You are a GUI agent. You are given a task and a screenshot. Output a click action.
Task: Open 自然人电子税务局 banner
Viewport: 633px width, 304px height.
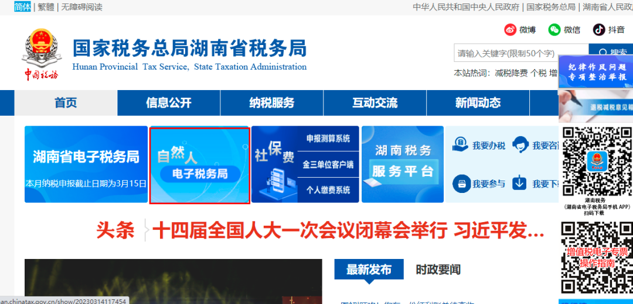coord(199,165)
